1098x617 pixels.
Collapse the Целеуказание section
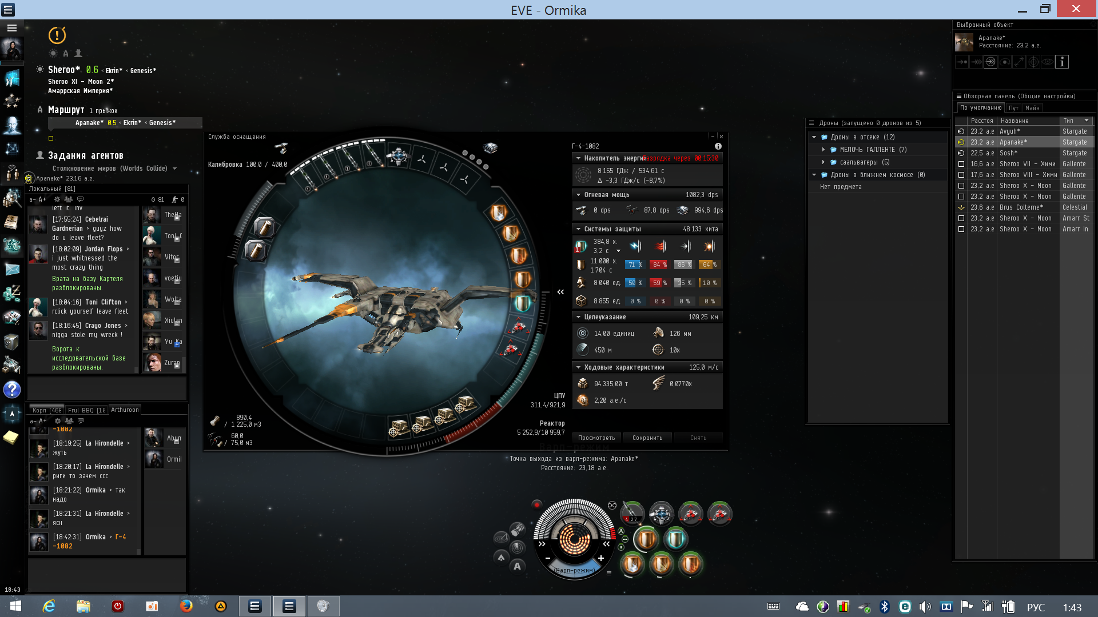(x=578, y=317)
